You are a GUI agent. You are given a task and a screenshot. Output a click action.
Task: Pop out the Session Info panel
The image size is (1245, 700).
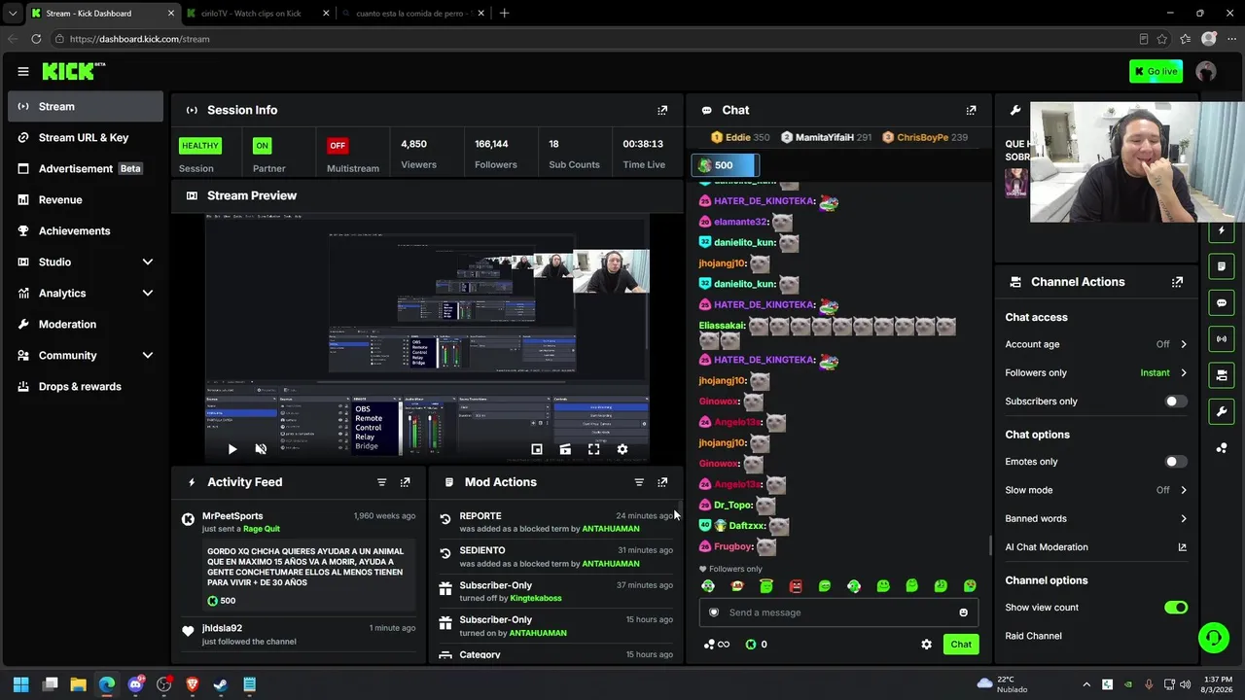click(662, 110)
